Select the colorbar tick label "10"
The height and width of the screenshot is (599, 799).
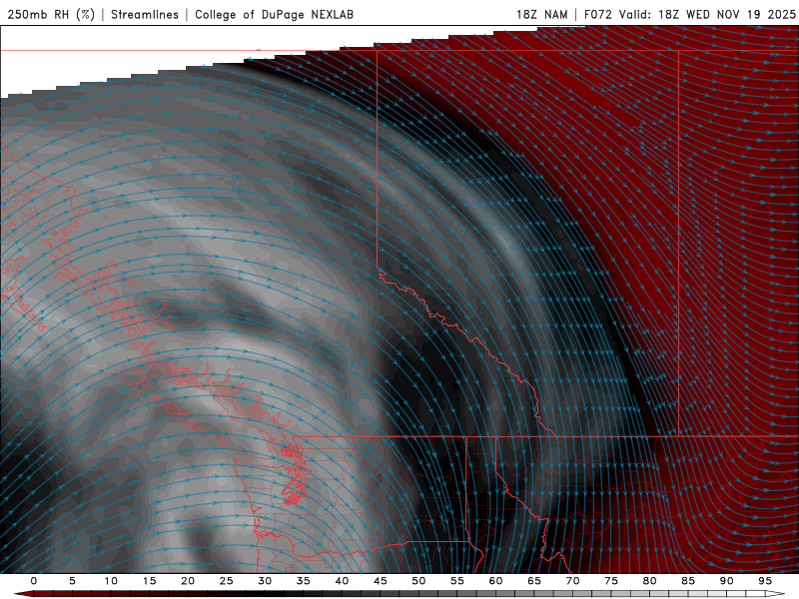point(111,581)
